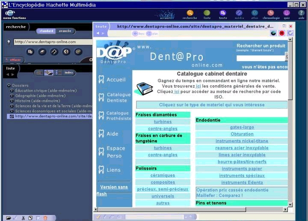The width and height of the screenshot is (308, 221).
Task: Open the texte toolbar icon
Action: pyautogui.click(x=223, y=13)
